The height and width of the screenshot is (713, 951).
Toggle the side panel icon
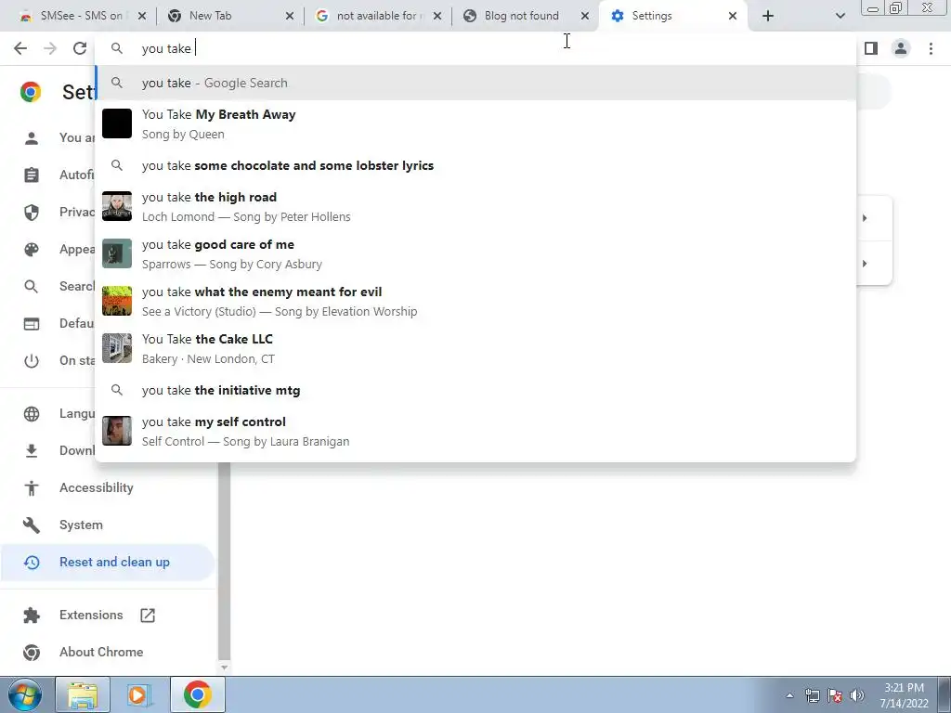click(x=871, y=48)
